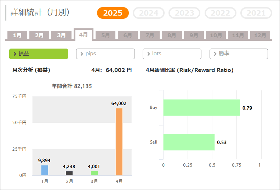Screen dimensions: 280x190
Task: Select the active 4月 tab
Action: pos(84,34)
